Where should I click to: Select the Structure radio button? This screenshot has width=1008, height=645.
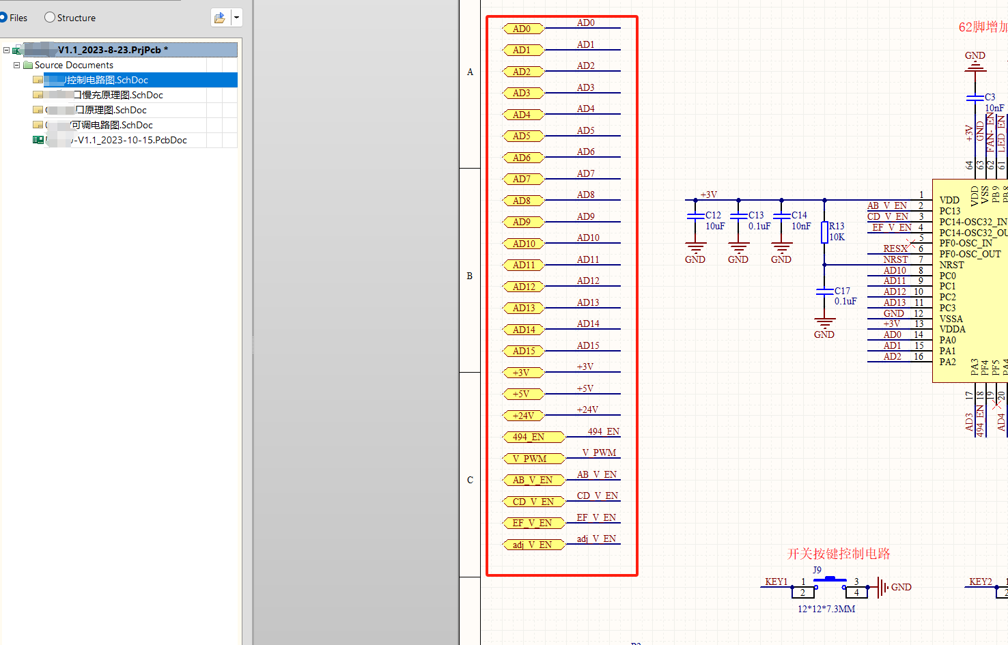pos(50,17)
